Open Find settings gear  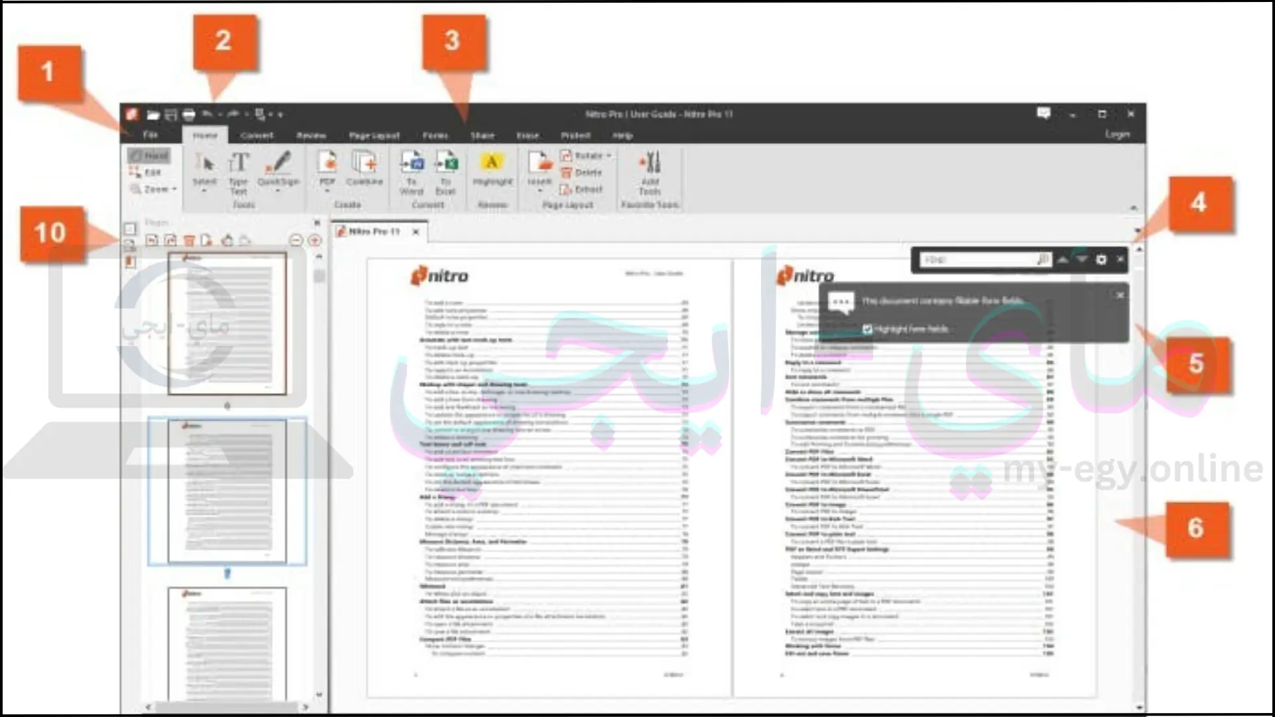pyautogui.click(x=1101, y=260)
